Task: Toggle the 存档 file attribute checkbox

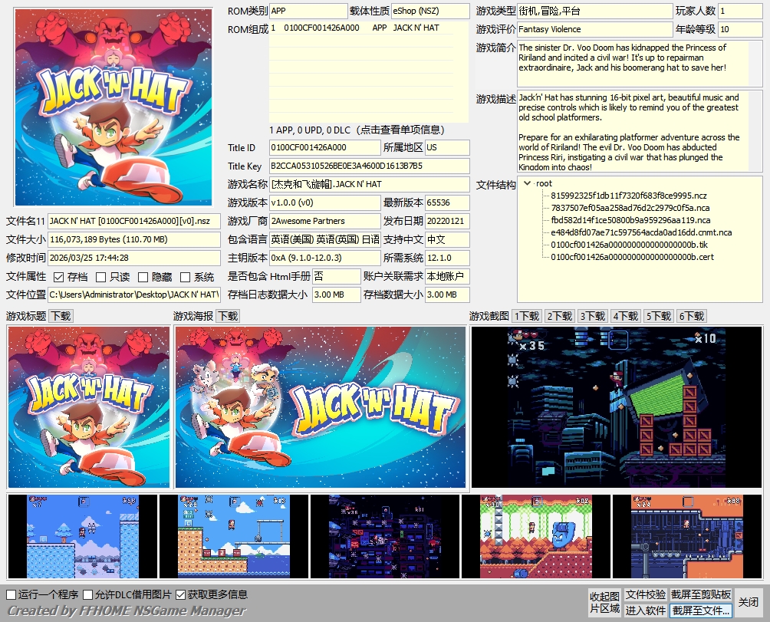Action: point(59,277)
